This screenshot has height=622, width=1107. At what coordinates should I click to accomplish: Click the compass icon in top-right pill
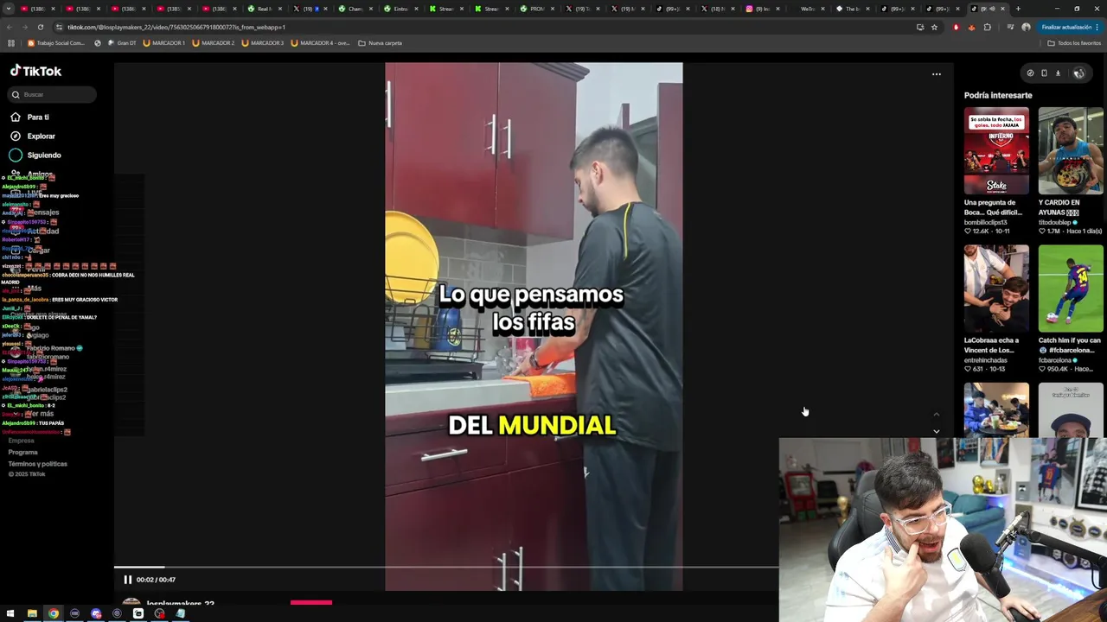[x=1030, y=73]
